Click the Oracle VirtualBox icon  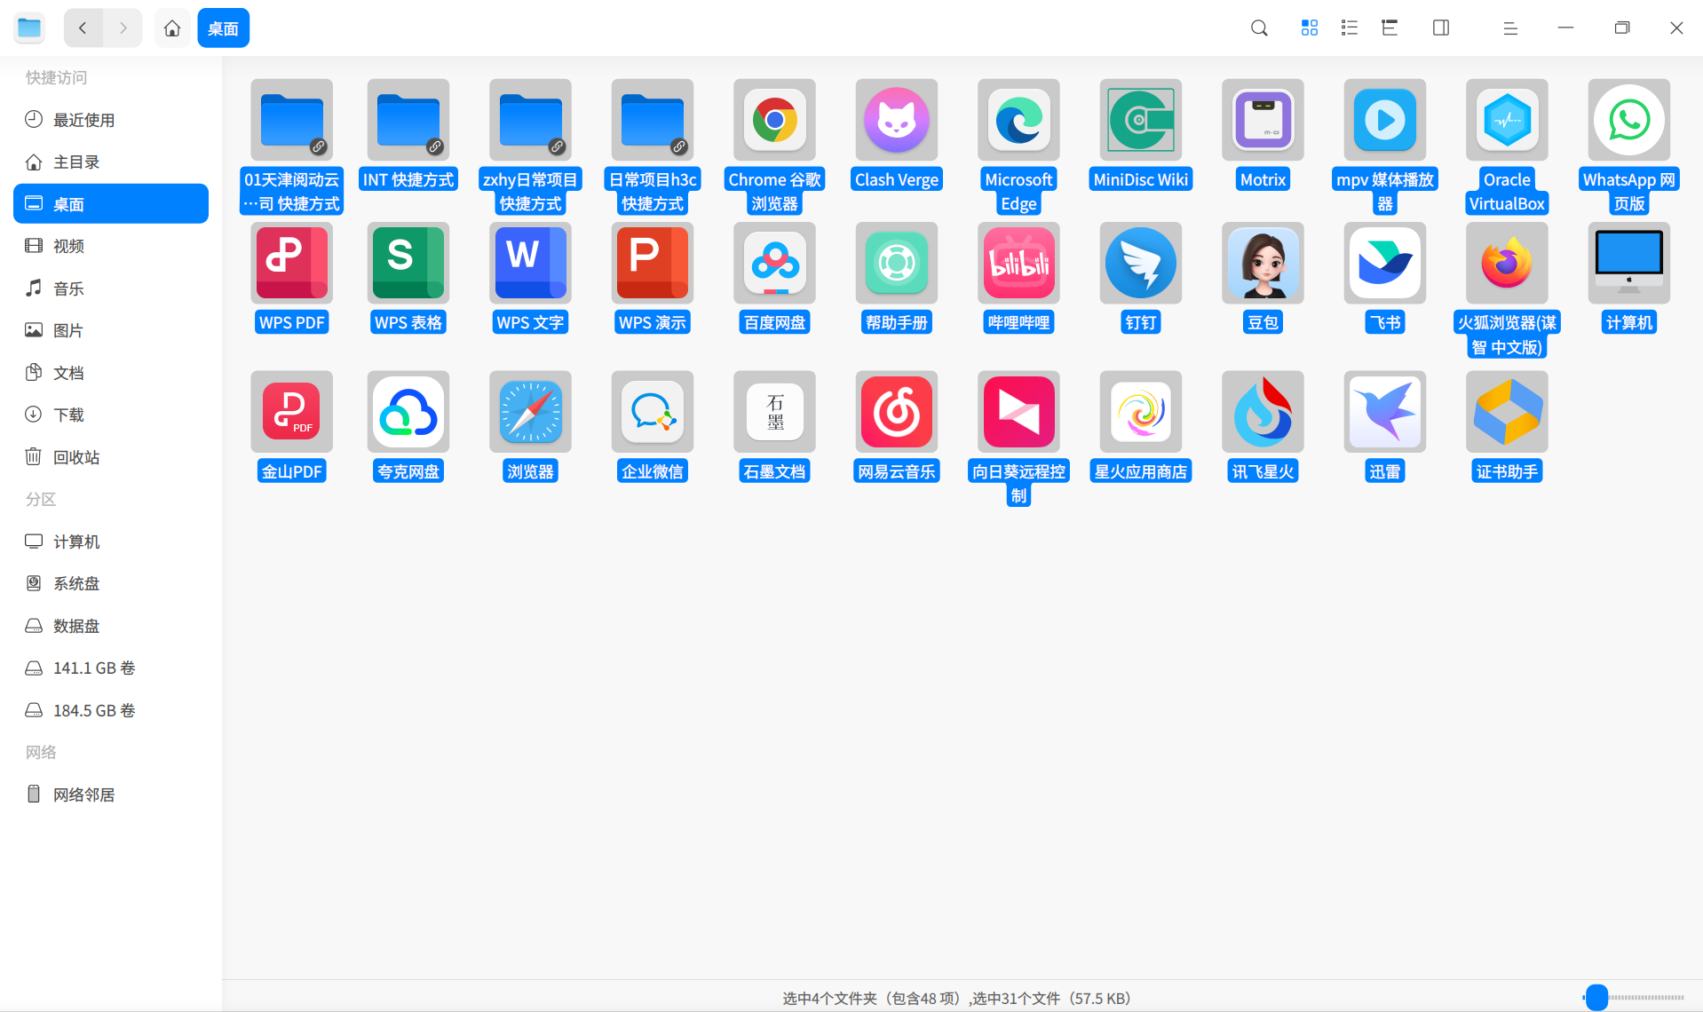(1507, 120)
